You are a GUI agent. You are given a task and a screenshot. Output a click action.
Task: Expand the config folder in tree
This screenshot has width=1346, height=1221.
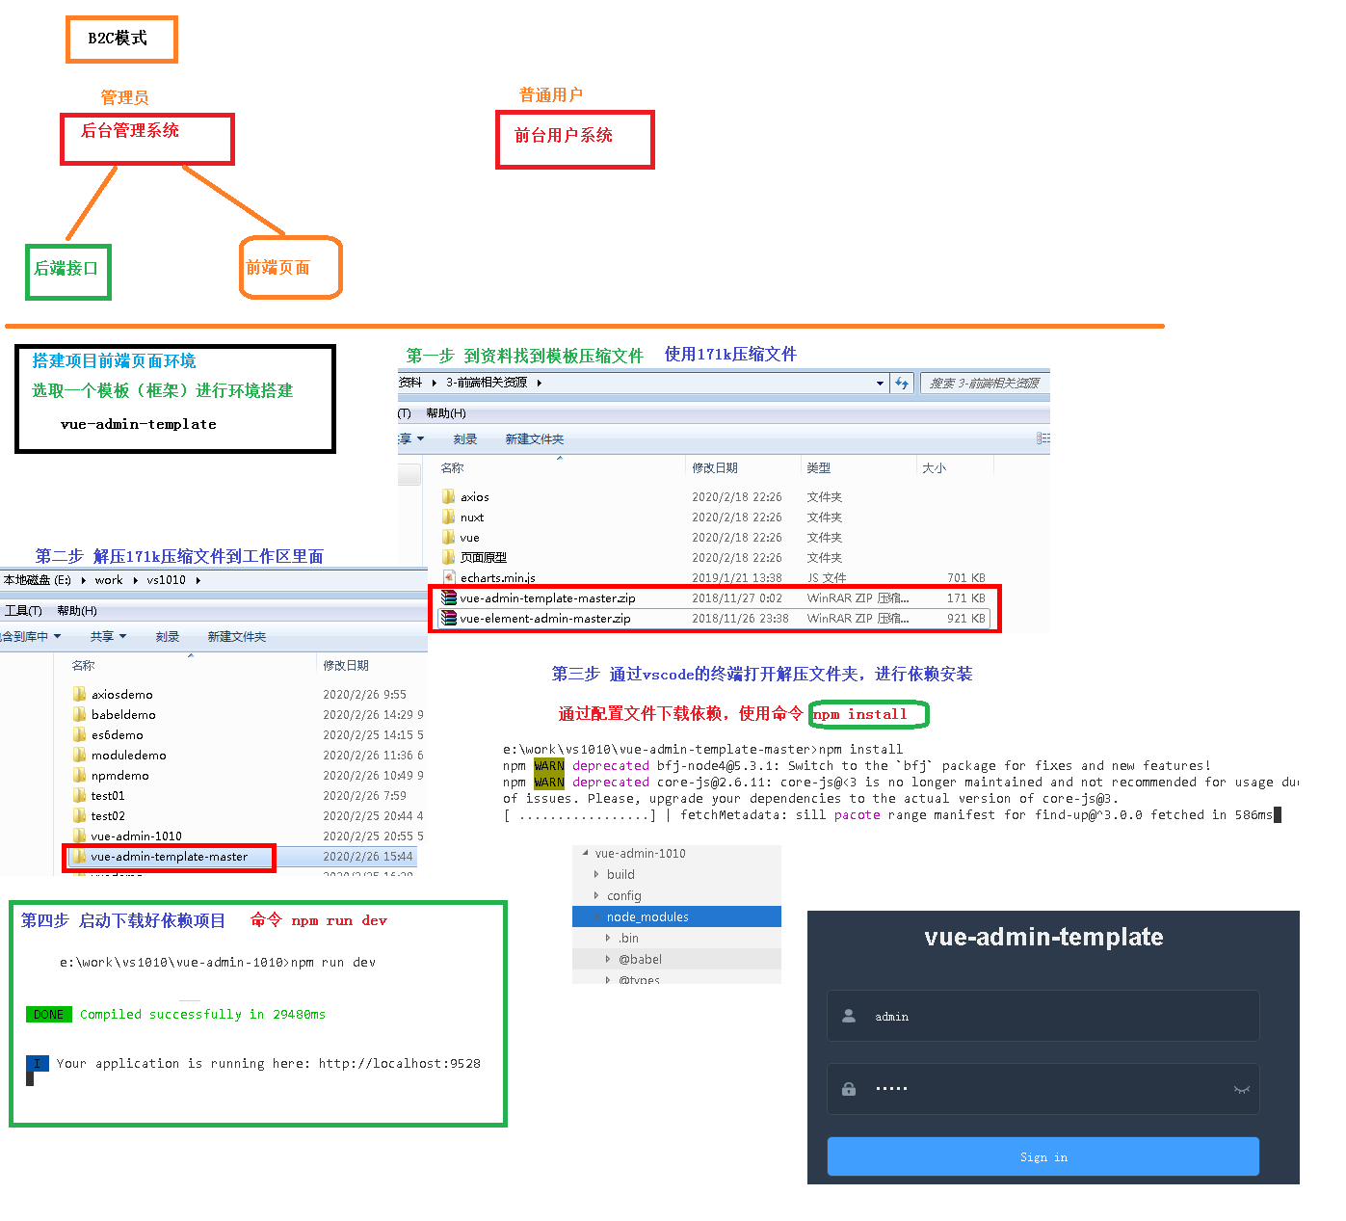(596, 895)
